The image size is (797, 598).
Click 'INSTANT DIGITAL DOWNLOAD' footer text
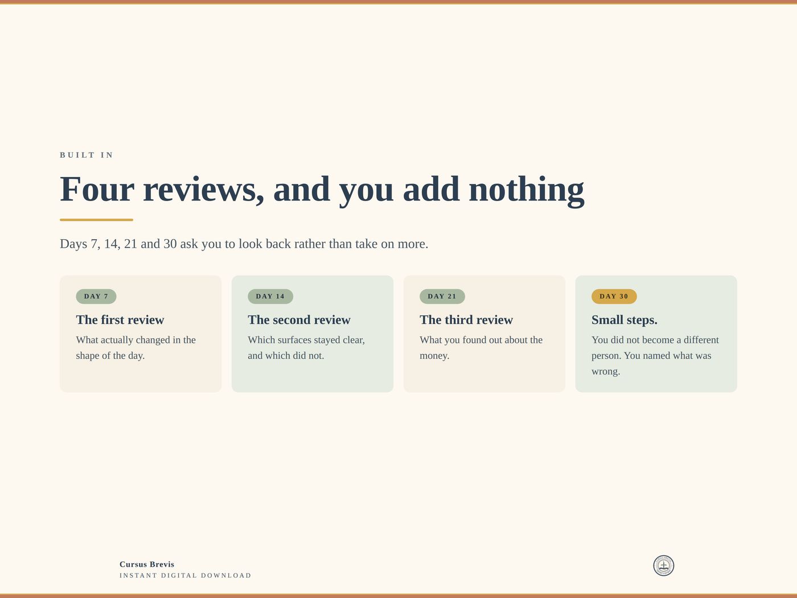coord(186,575)
